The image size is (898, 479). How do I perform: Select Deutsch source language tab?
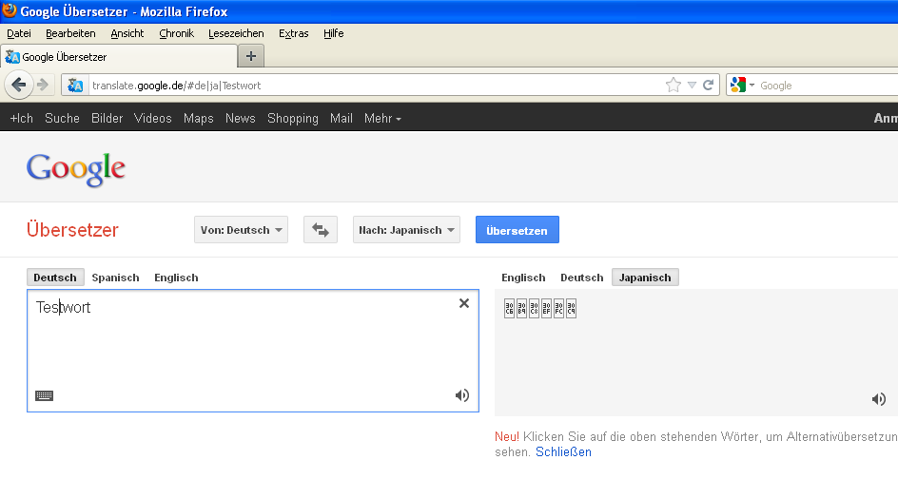55,278
